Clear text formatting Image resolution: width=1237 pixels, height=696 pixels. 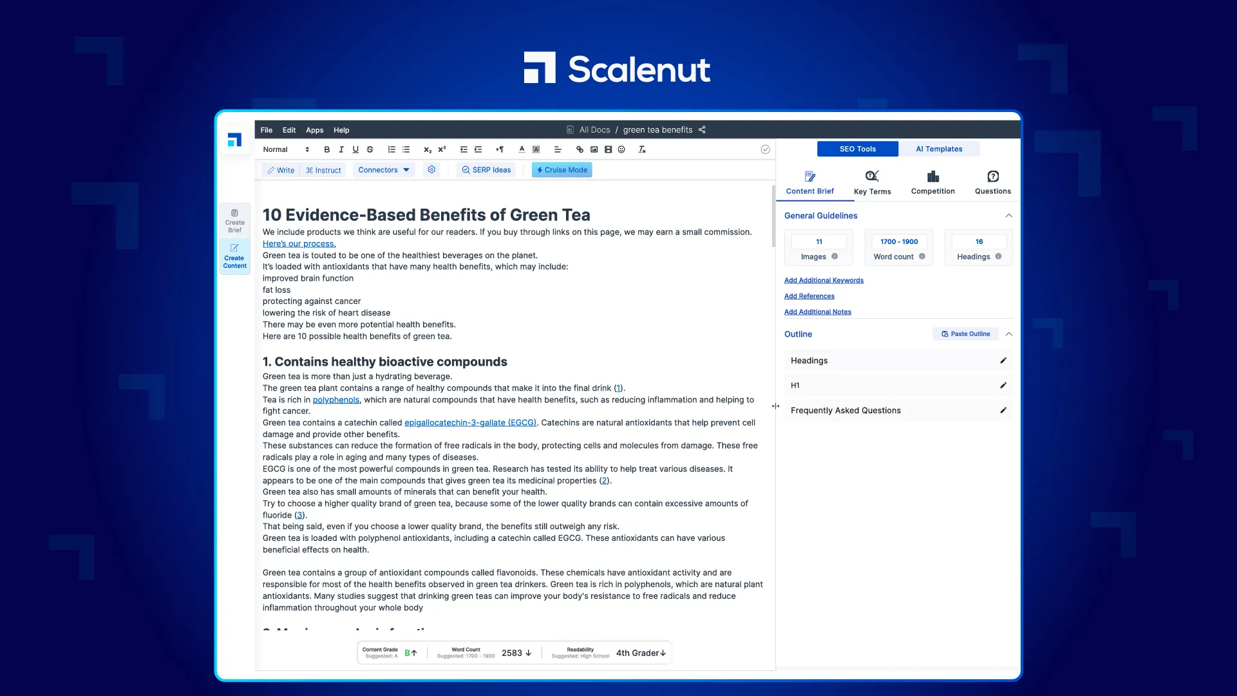pyautogui.click(x=642, y=149)
